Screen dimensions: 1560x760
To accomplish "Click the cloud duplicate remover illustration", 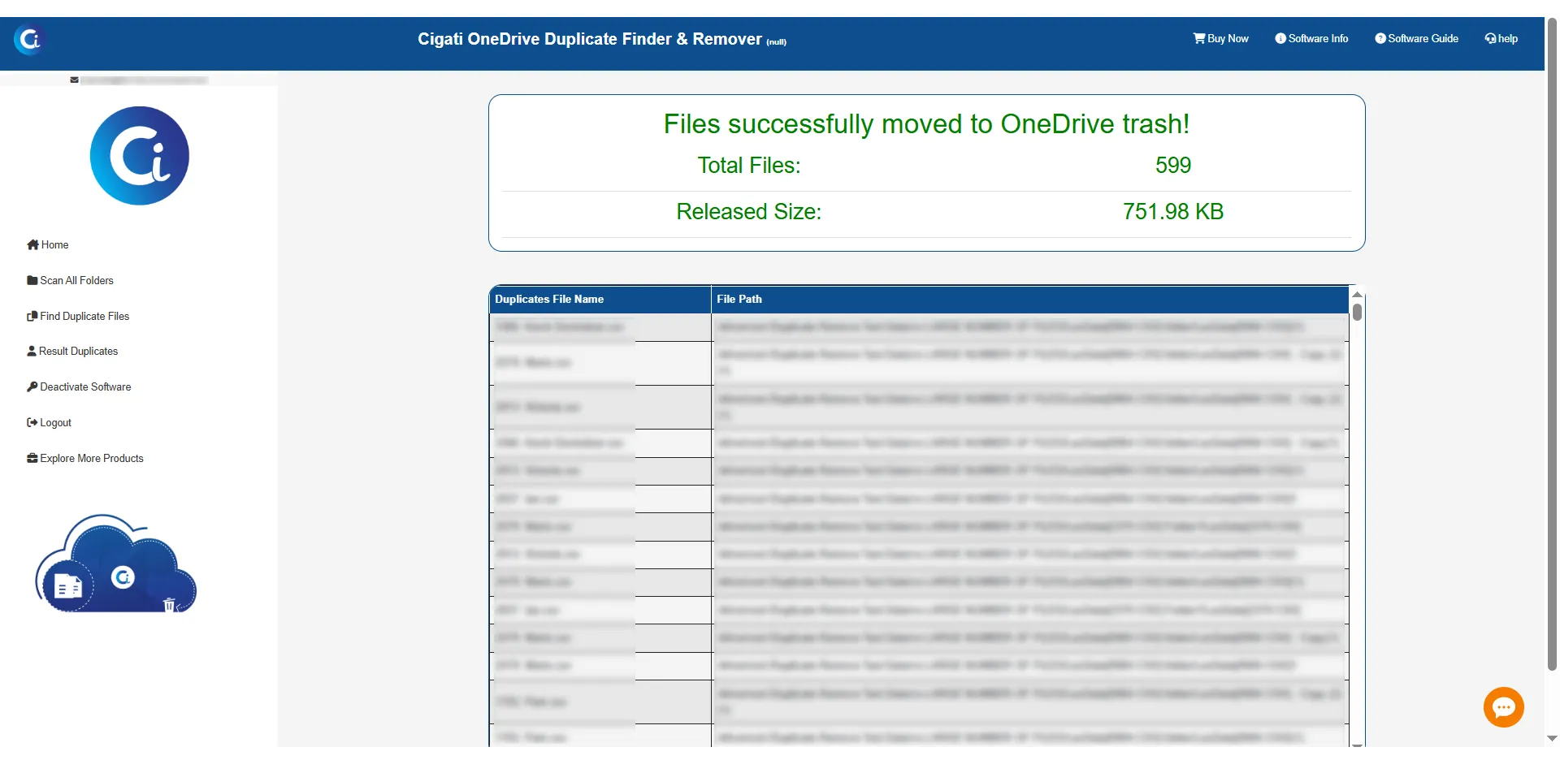I will point(115,564).
